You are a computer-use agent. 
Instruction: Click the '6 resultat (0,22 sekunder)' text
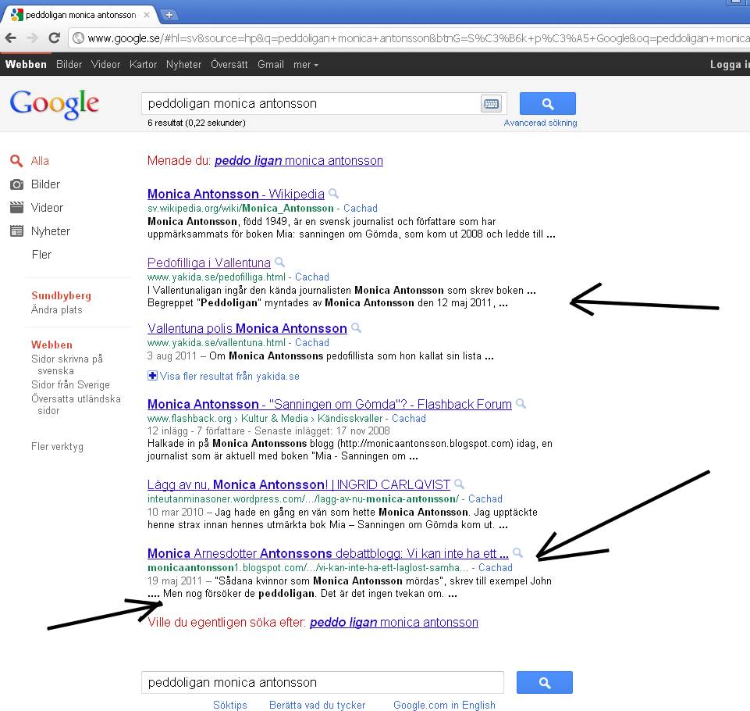click(197, 123)
